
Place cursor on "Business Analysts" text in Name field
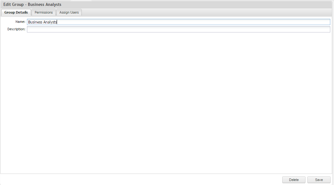[x=42, y=22]
